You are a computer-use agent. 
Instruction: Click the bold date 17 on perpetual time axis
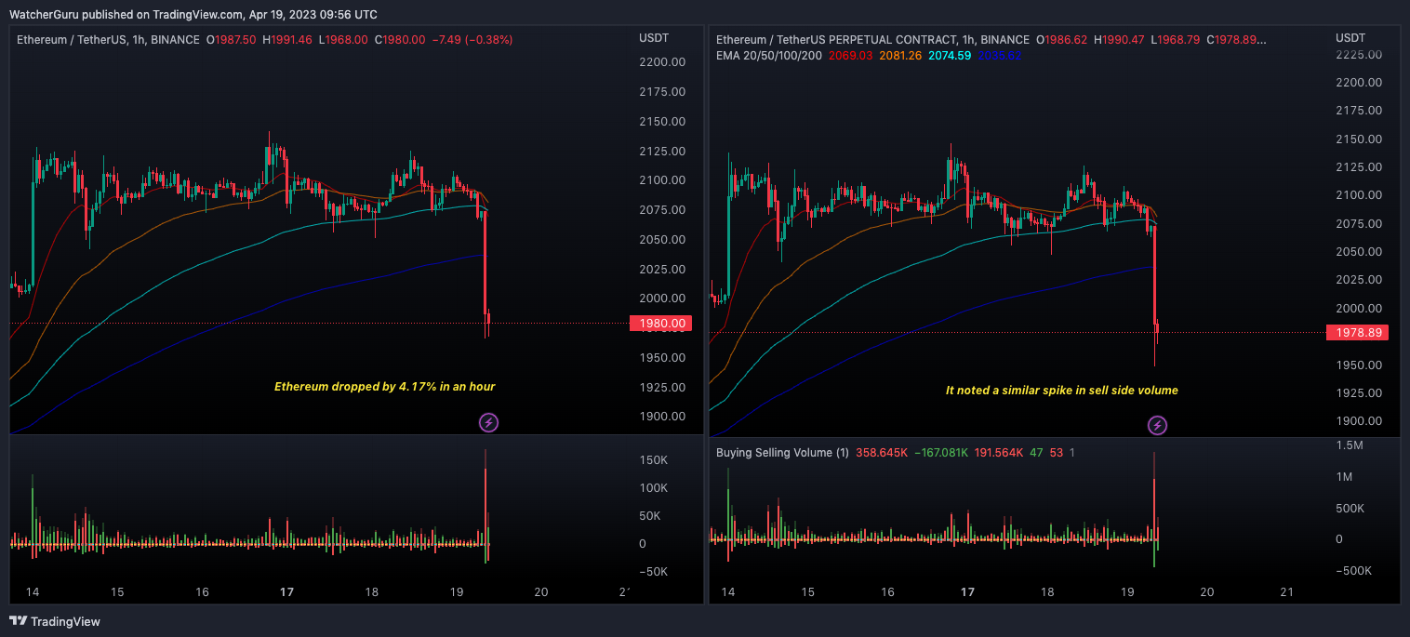(x=967, y=591)
